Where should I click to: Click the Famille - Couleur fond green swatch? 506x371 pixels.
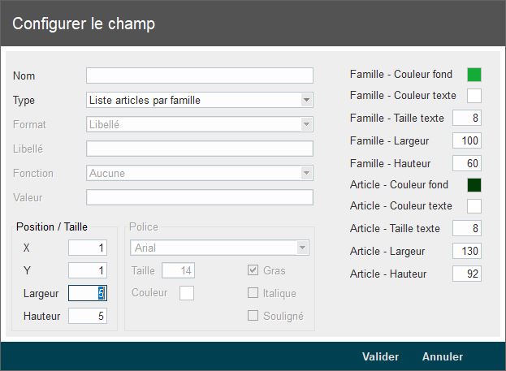click(x=474, y=75)
